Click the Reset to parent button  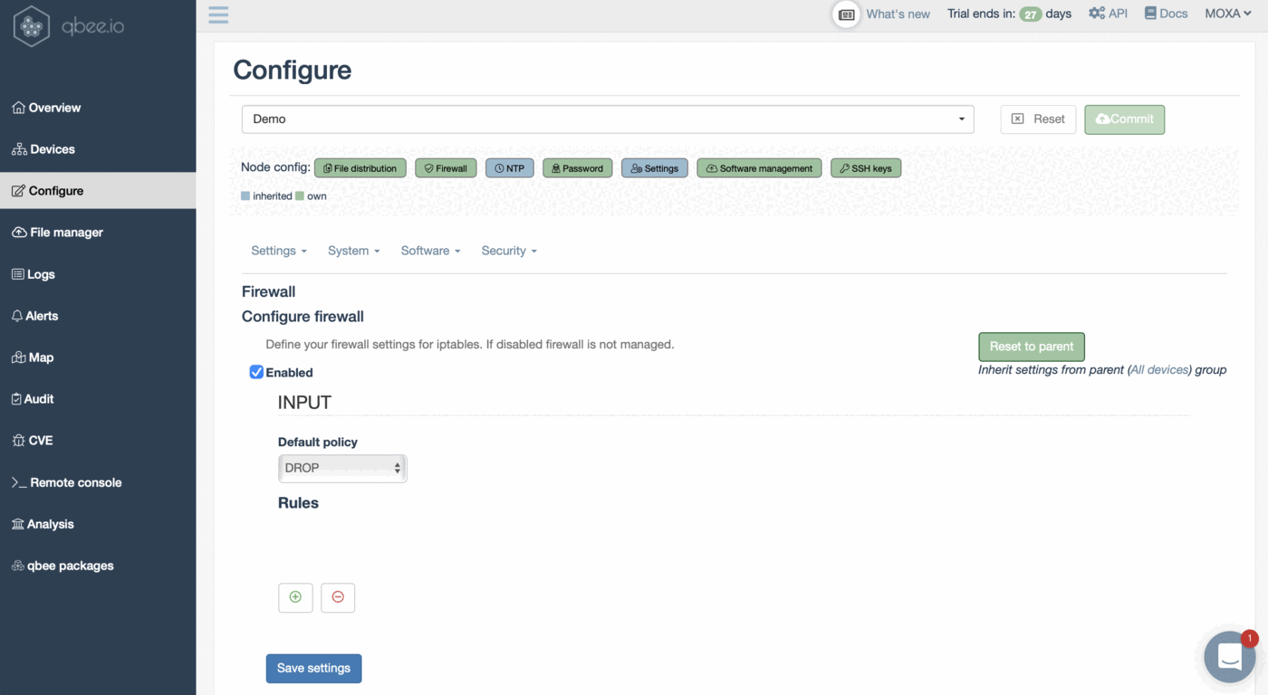1031,347
